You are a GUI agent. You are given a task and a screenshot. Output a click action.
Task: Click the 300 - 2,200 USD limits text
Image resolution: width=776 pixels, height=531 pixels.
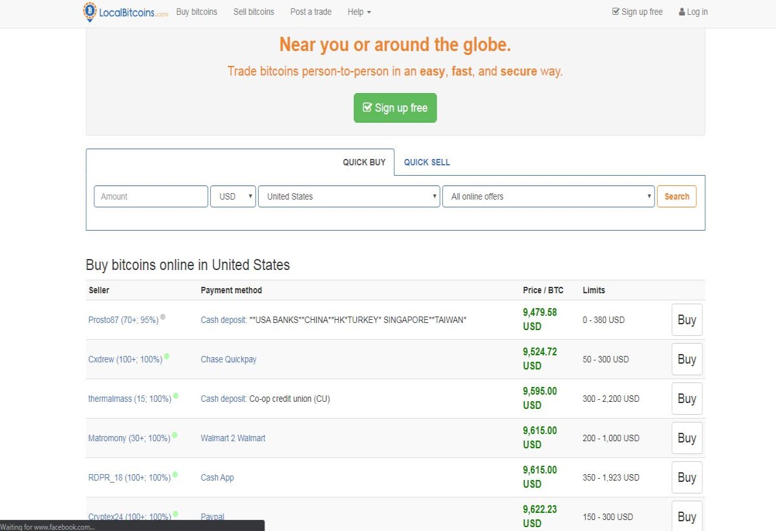click(x=611, y=399)
